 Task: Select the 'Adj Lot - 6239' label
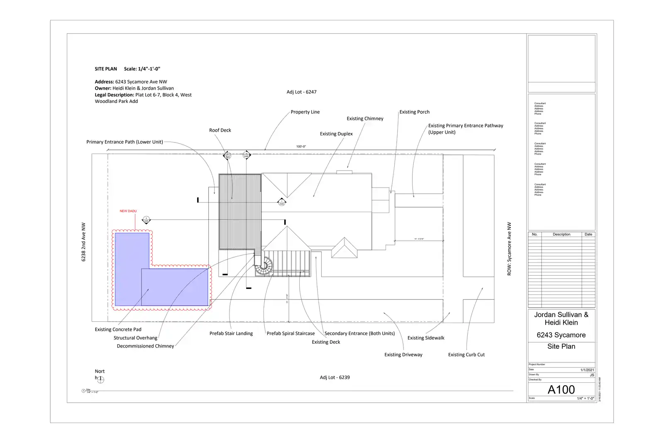(335, 377)
